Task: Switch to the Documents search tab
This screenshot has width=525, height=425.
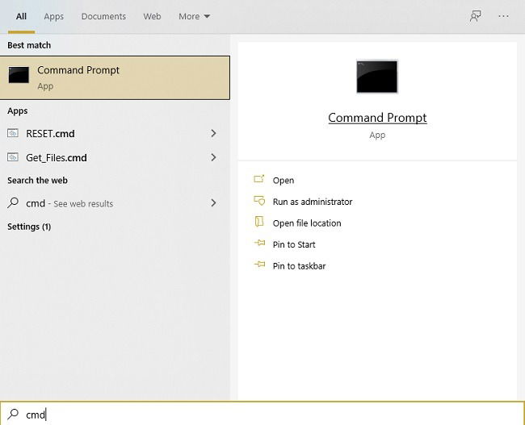Action: [x=103, y=16]
